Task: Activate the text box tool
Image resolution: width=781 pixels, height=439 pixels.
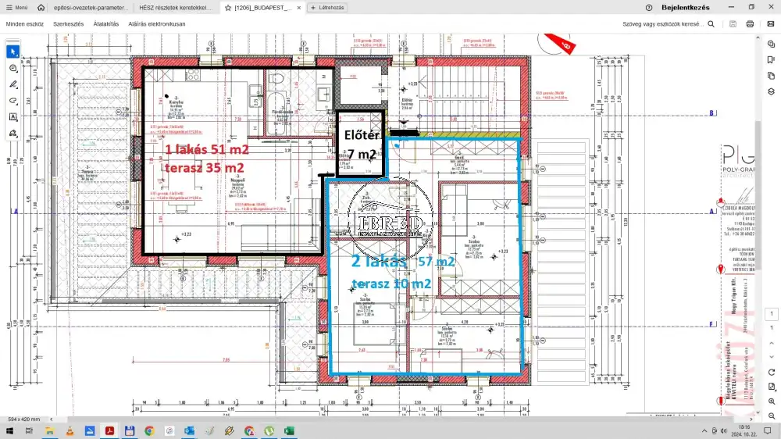Action: 13,116
